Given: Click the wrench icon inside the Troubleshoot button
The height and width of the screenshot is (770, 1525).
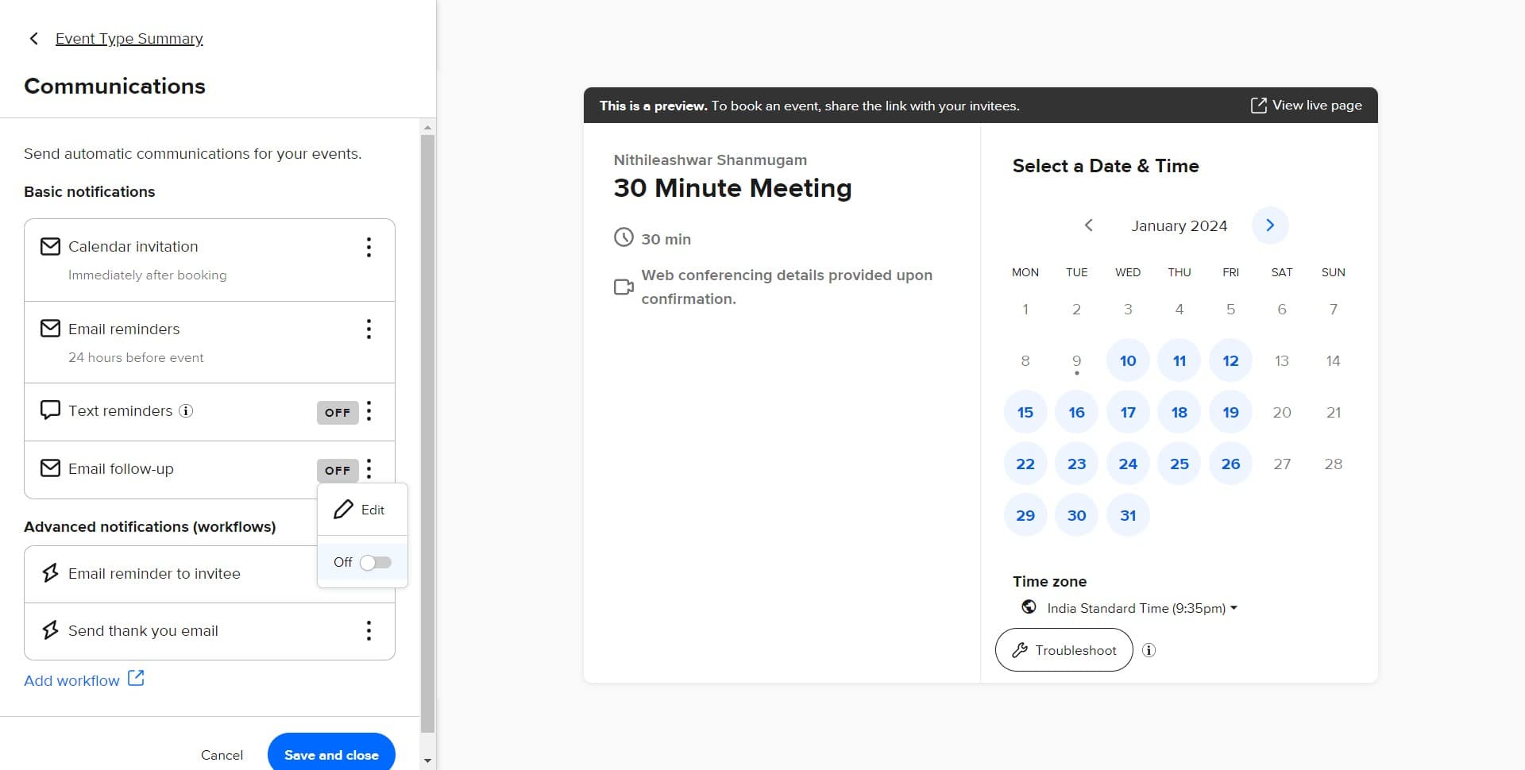Looking at the screenshot, I should tap(1020, 650).
